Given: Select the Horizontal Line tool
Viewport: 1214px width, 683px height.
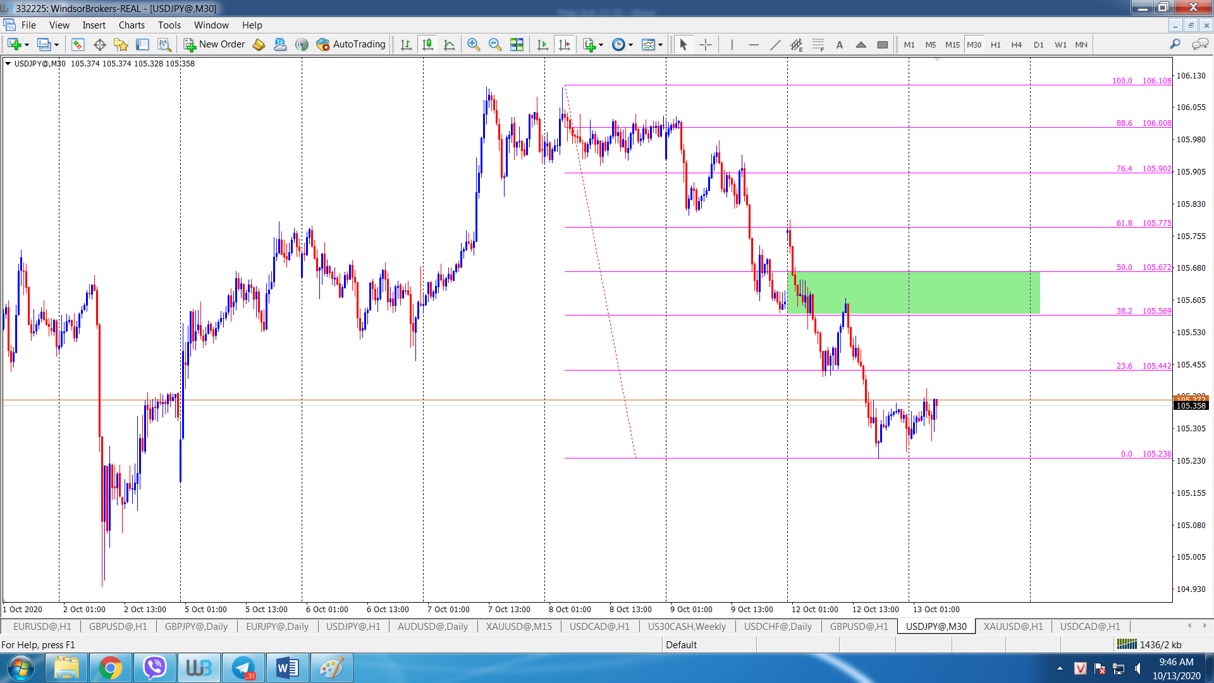Looking at the screenshot, I should pyautogui.click(x=754, y=44).
